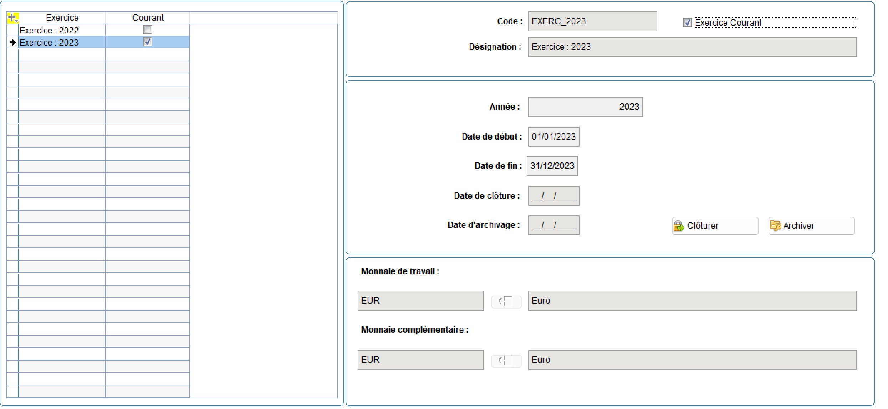Click the Exercice Courant label text
The height and width of the screenshot is (409, 888).
pyautogui.click(x=728, y=22)
